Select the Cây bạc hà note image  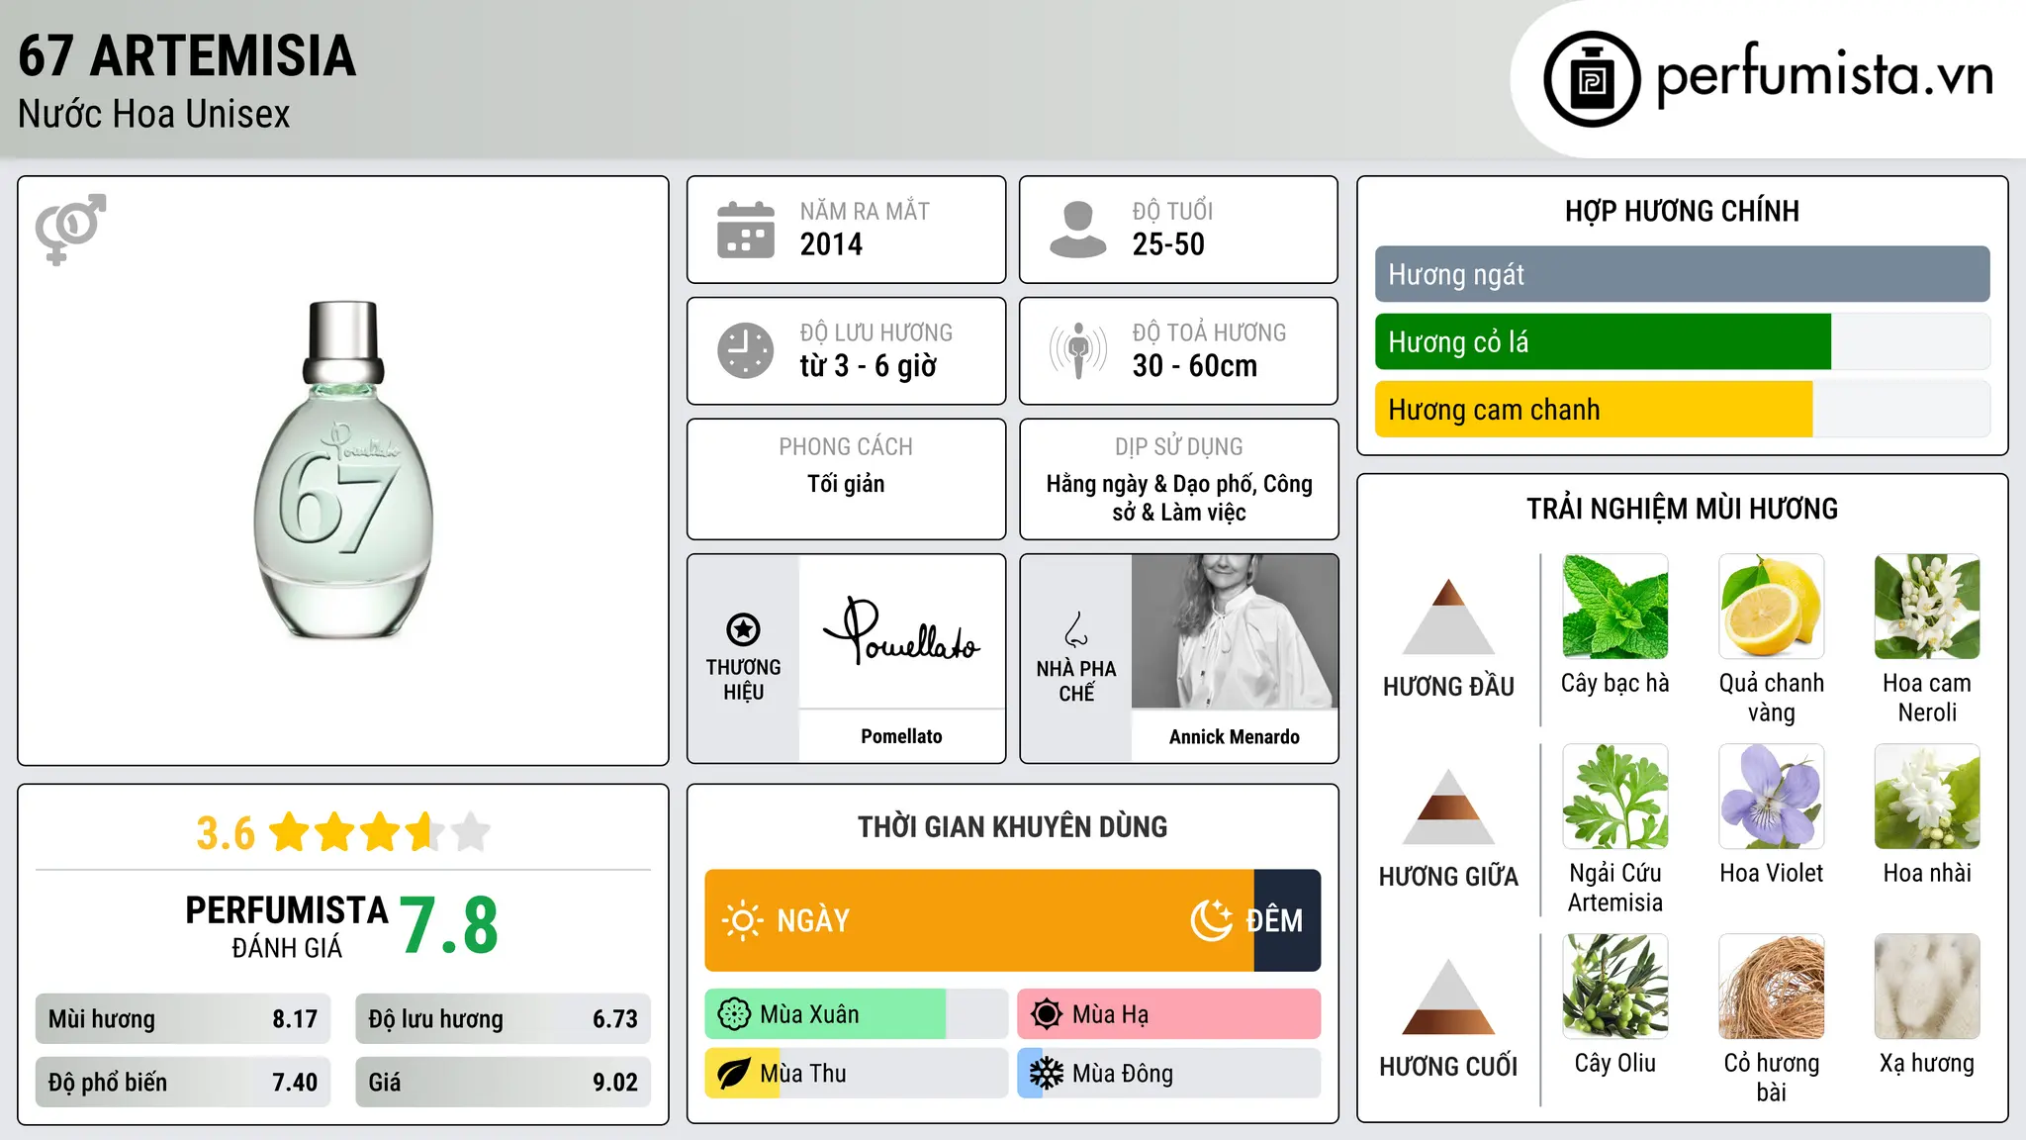coord(1615,607)
